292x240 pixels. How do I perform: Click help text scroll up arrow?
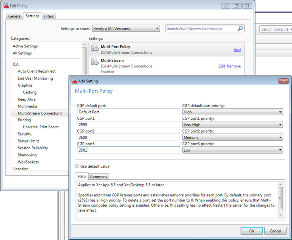pos(280,184)
